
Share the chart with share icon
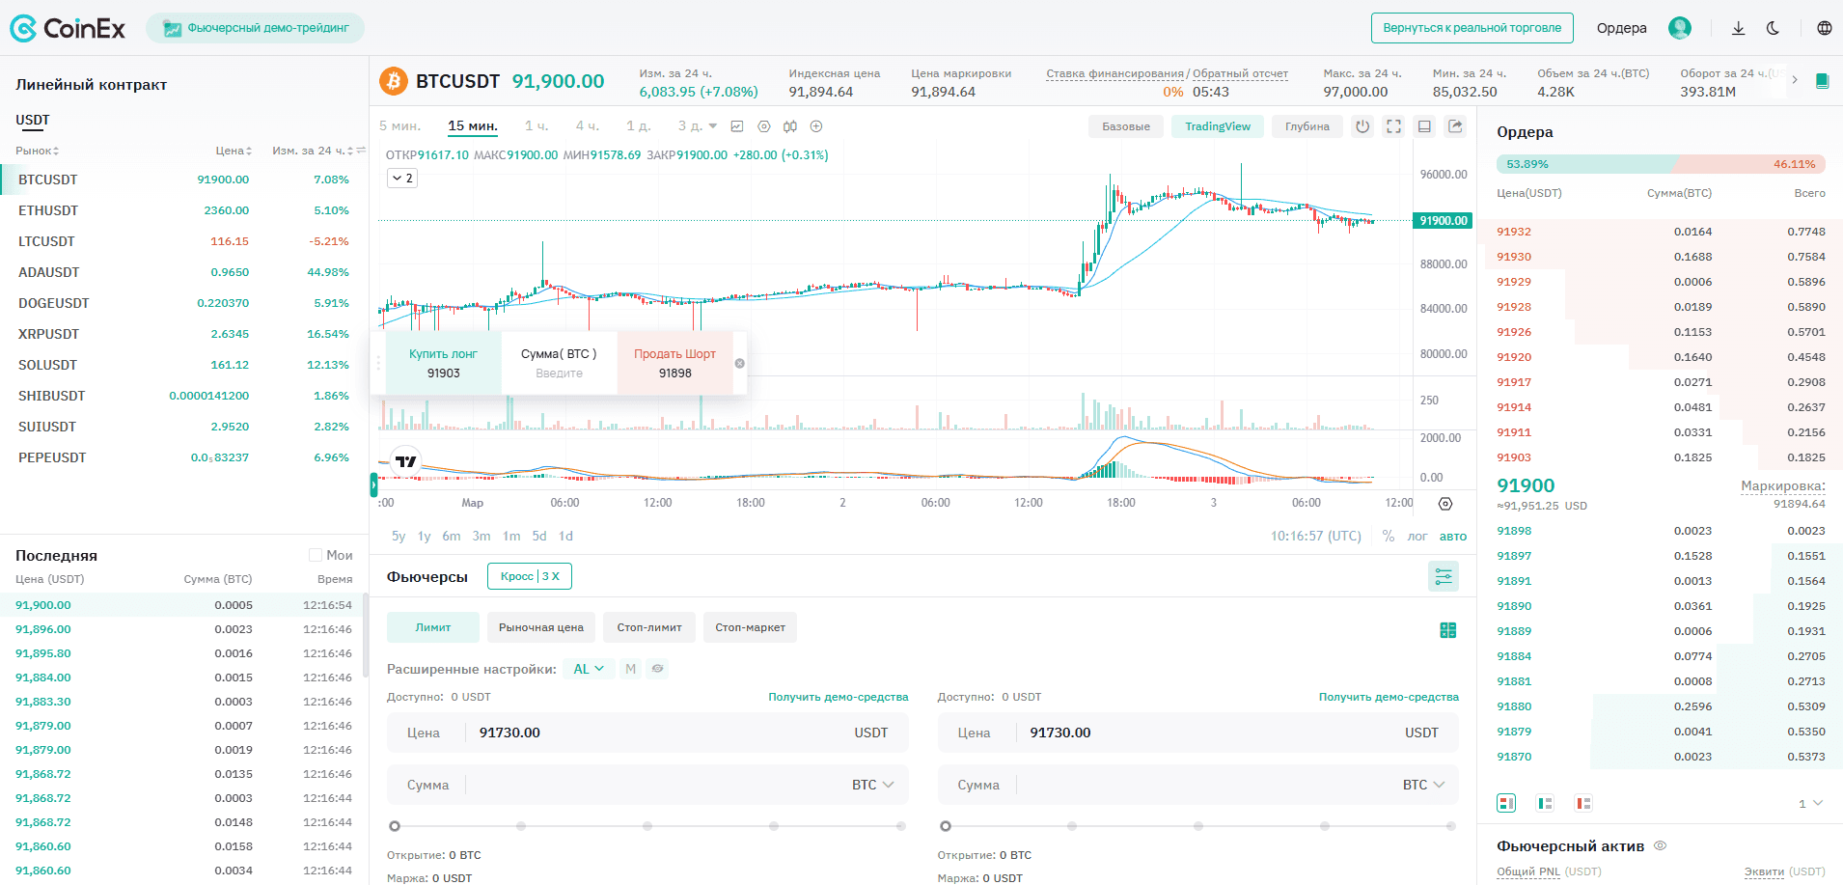tap(1455, 126)
